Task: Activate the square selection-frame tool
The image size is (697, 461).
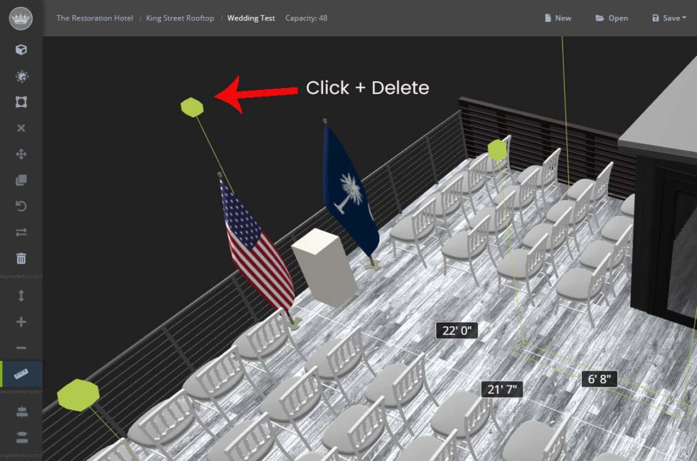Action: [21, 102]
